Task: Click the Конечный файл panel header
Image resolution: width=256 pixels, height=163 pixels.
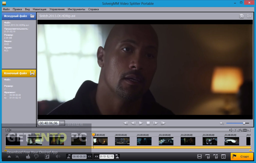Action: coord(19,73)
